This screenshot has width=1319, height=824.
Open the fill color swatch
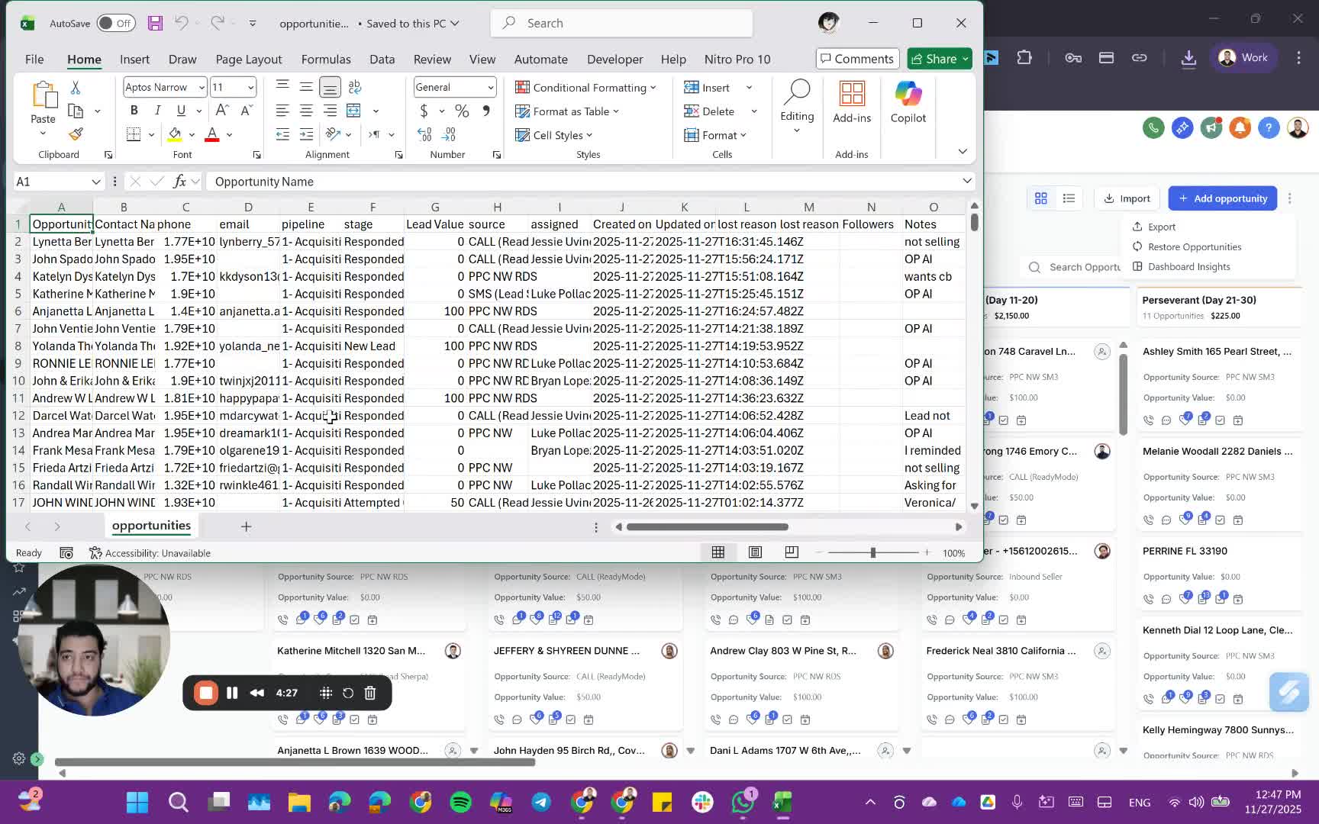175,134
